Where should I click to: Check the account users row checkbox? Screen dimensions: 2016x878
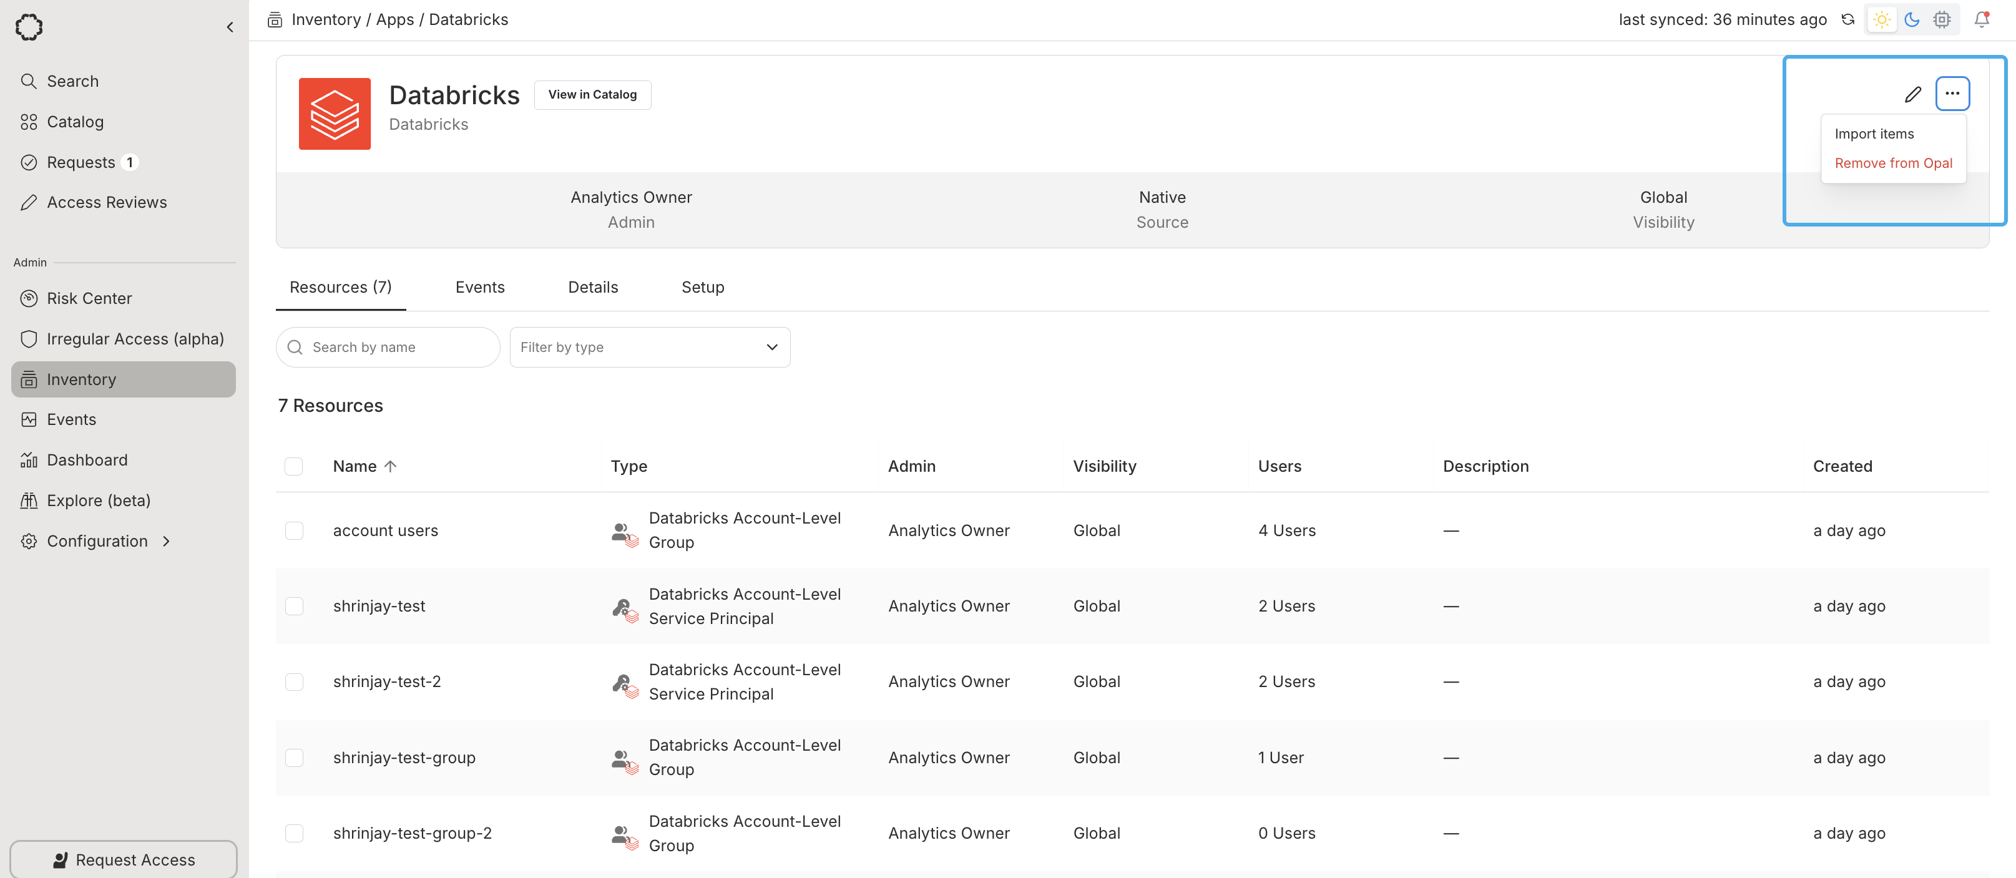(294, 530)
